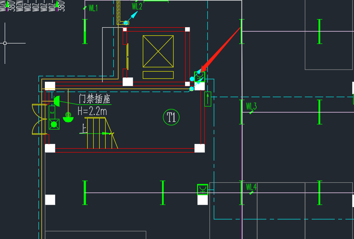Select the H=2.2m height text
Screen dimensions: 354x239
pyautogui.click(x=92, y=111)
